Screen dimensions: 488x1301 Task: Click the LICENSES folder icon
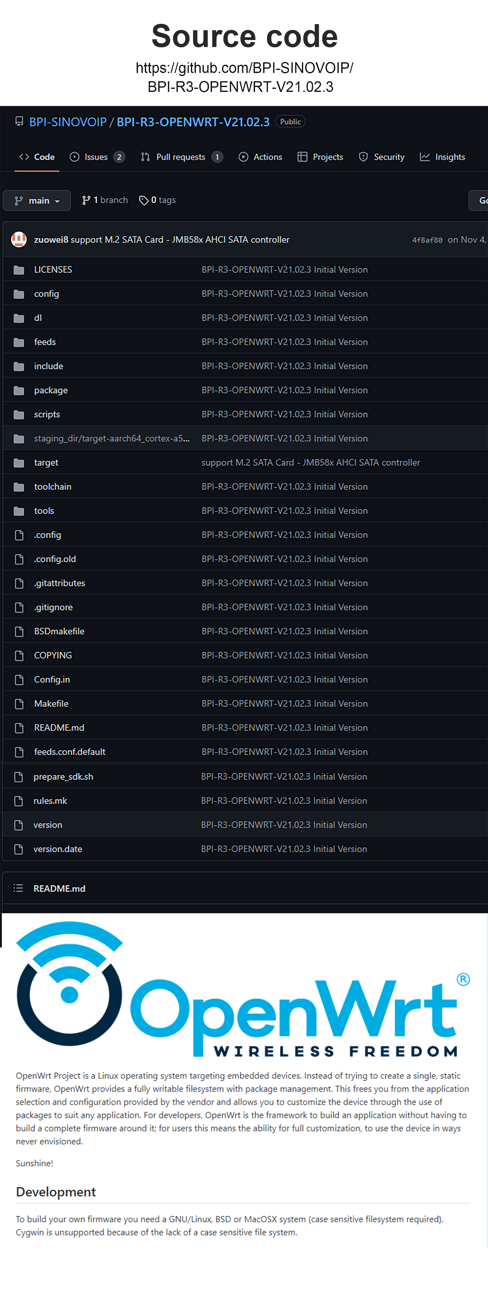click(19, 270)
